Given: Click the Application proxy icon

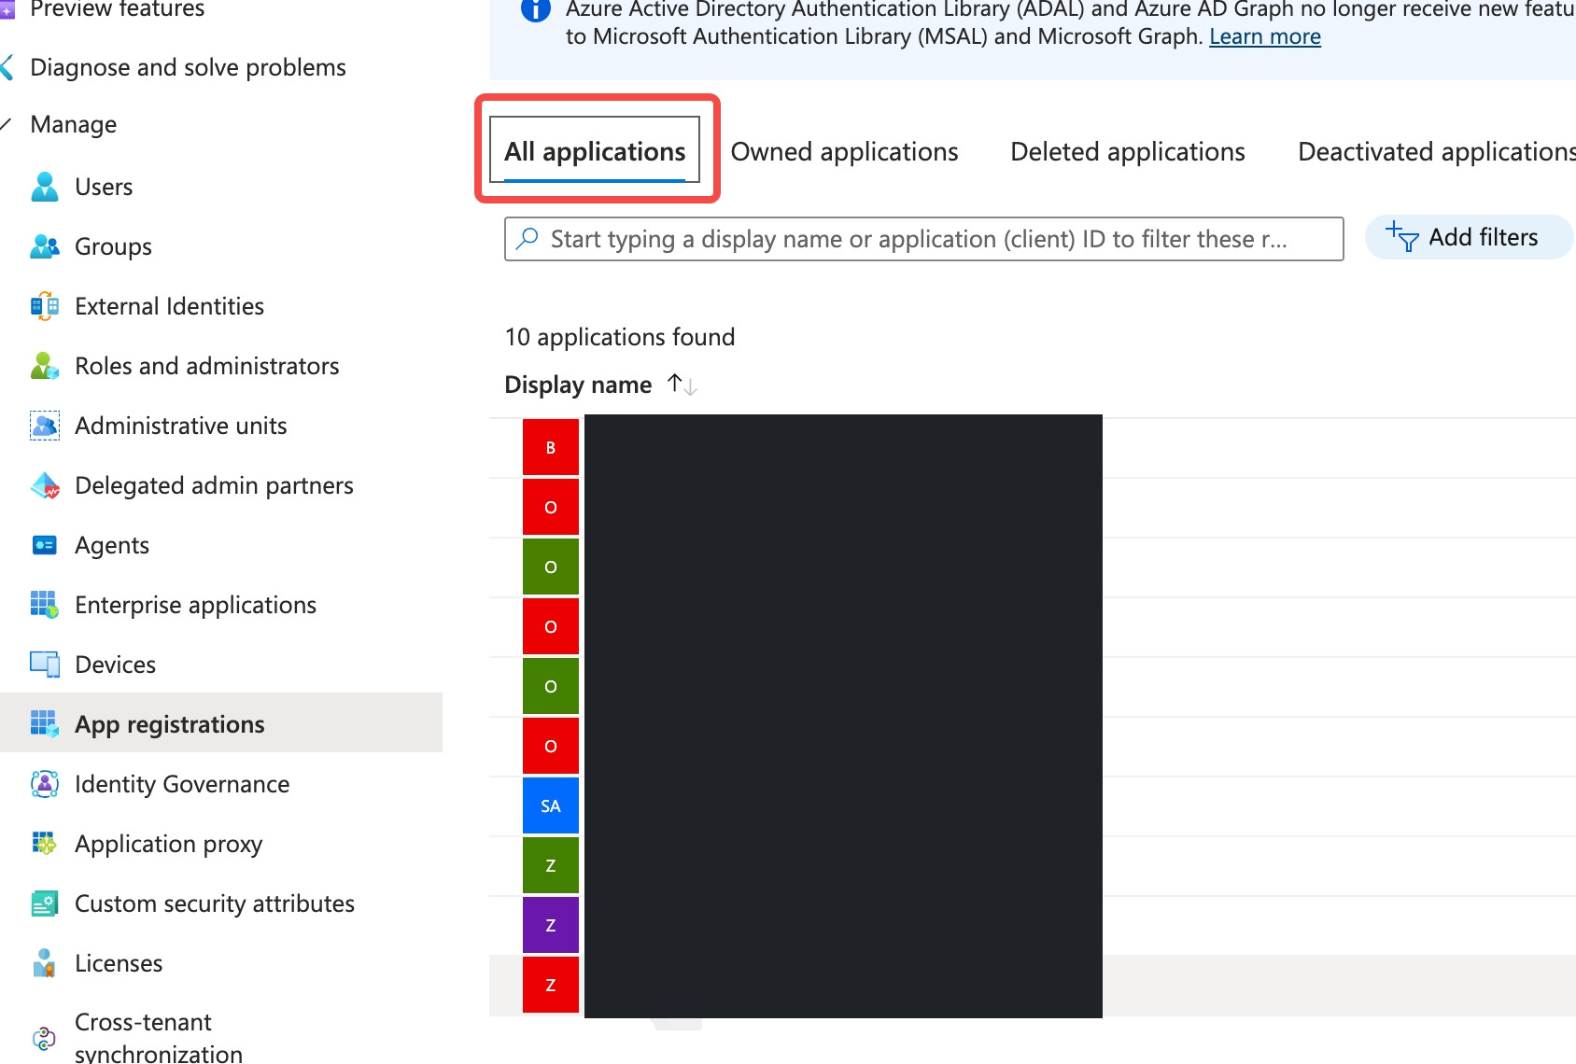Looking at the screenshot, I should 45,844.
